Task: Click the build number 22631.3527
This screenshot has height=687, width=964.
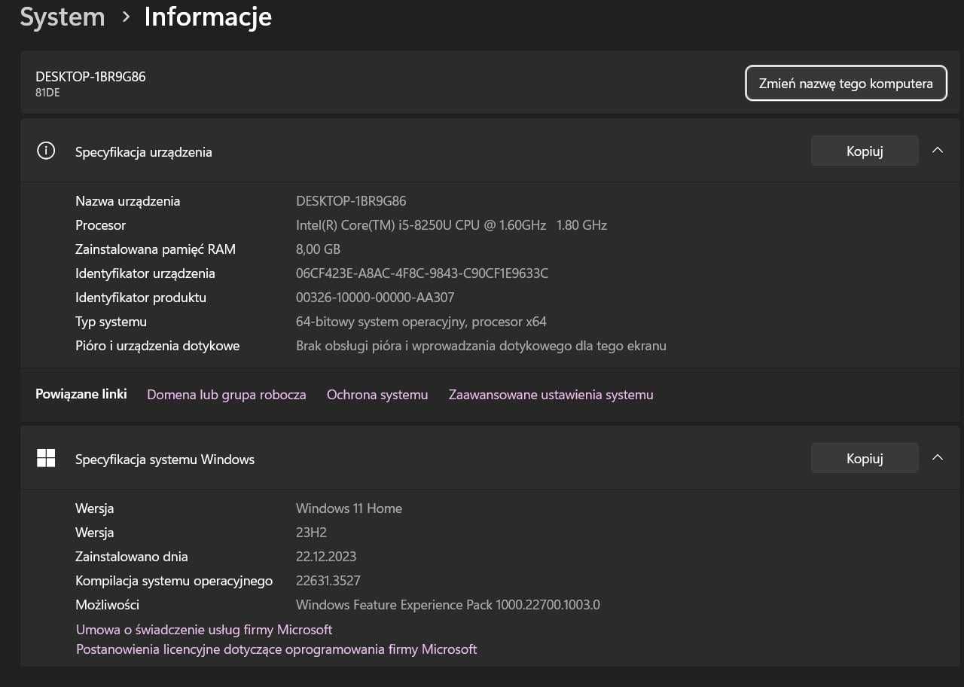Action: click(x=328, y=581)
